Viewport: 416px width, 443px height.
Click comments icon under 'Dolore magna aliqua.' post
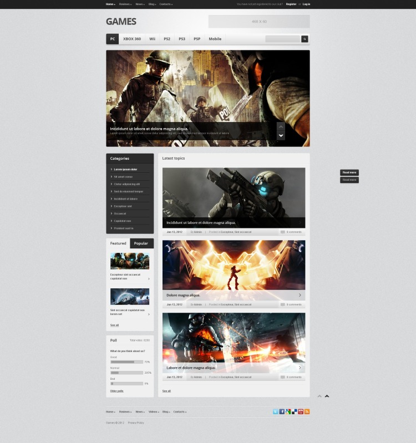[x=283, y=304]
